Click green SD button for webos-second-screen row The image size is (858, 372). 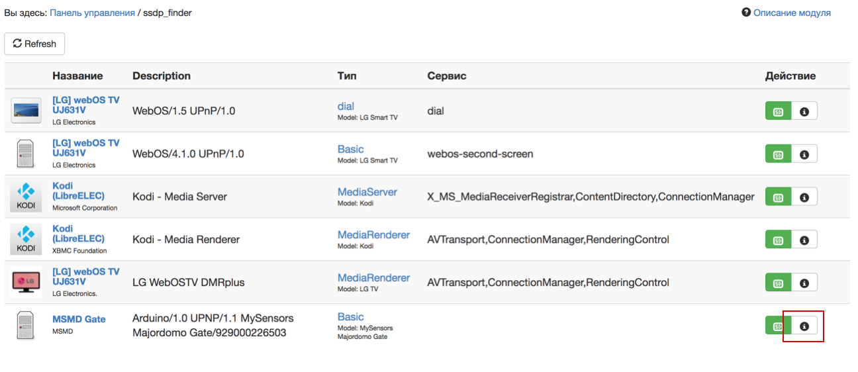tap(779, 155)
